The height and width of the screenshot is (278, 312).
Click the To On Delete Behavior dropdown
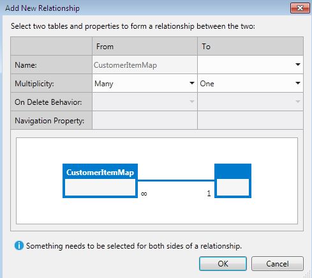tap(250, 102)
